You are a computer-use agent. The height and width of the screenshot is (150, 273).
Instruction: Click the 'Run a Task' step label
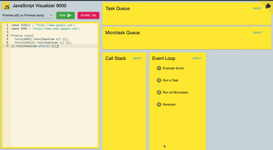(x=170, y=80)
